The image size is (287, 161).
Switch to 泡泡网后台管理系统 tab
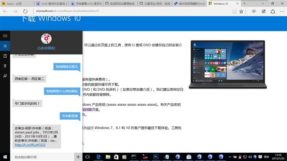[x=121, y=4]
